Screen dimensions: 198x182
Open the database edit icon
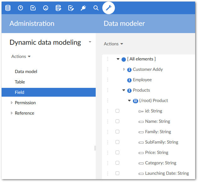coord(58,8)
